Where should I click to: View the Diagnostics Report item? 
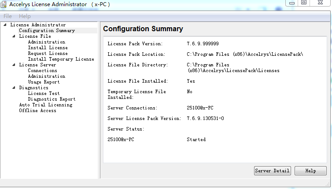tap(52, 99)
